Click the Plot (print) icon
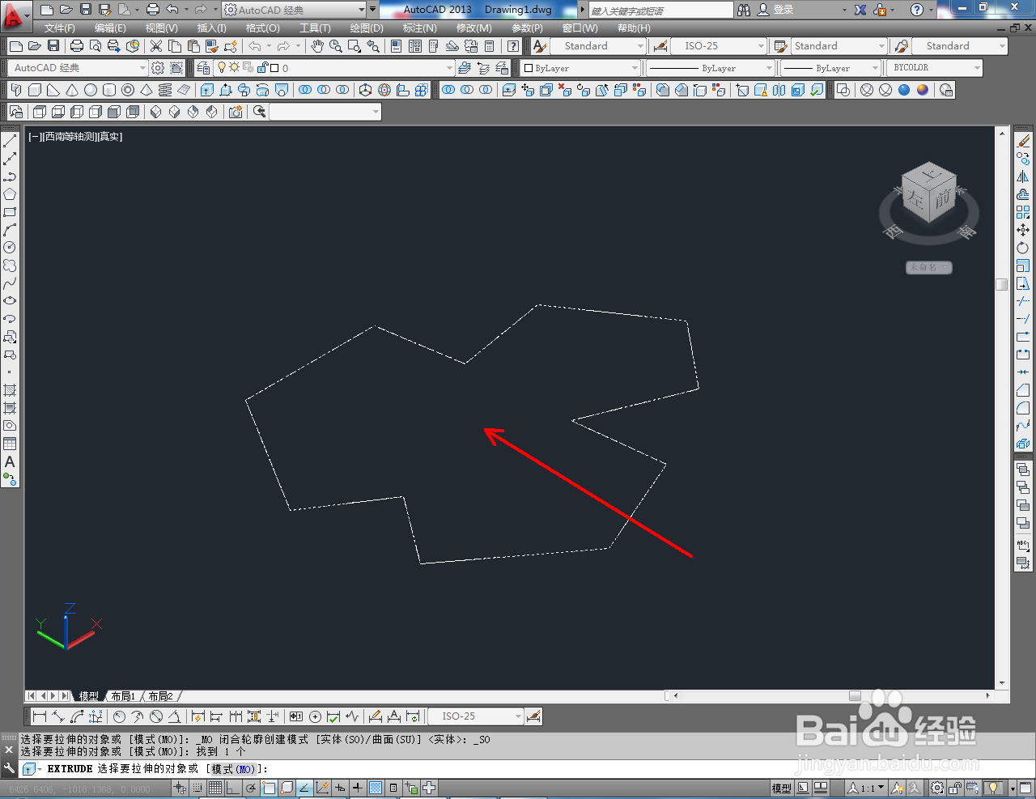 coord(77,46)
